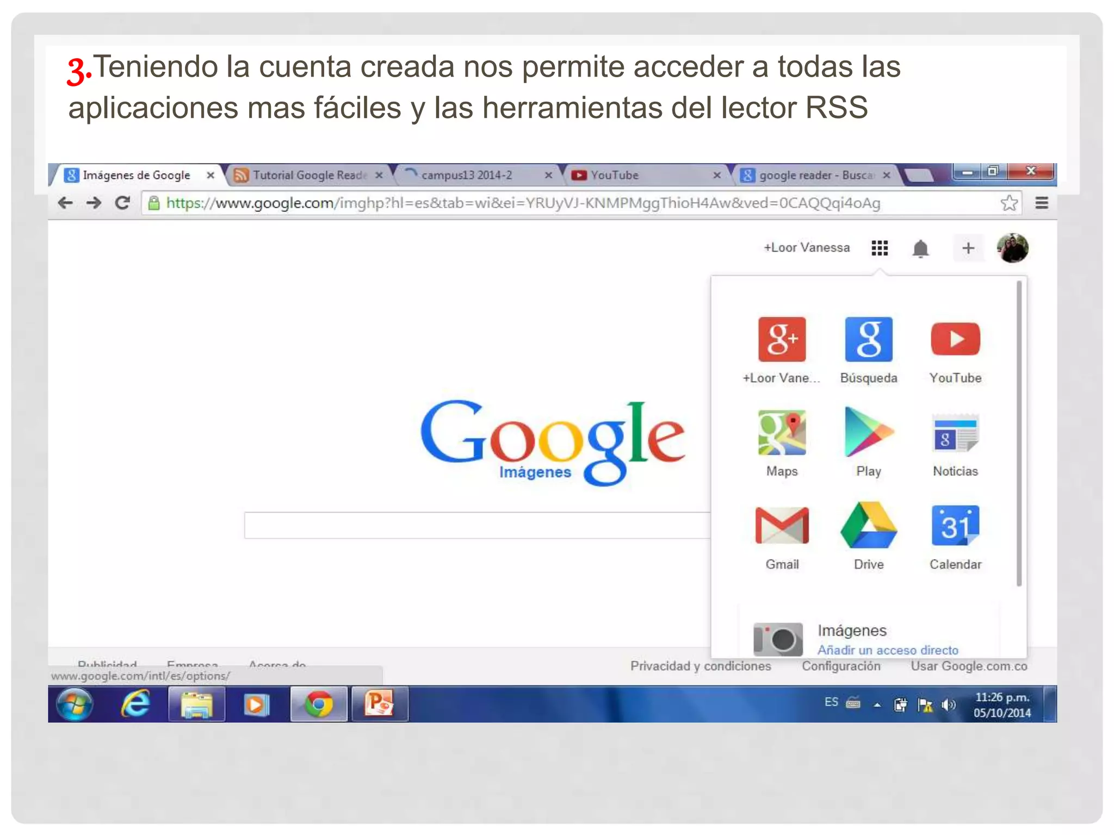The width and height of the screenshot is (1114, 835).
Task: Open the Gmail app icon
Action: [x=782, y=526]
